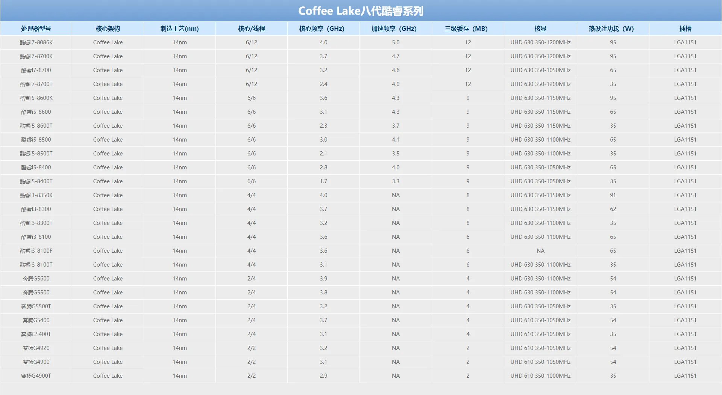Viewport: 722px width, 395px height.
Task: Select the 核心架构 column header
Action: pyautogui.click(x=108, y=29)
